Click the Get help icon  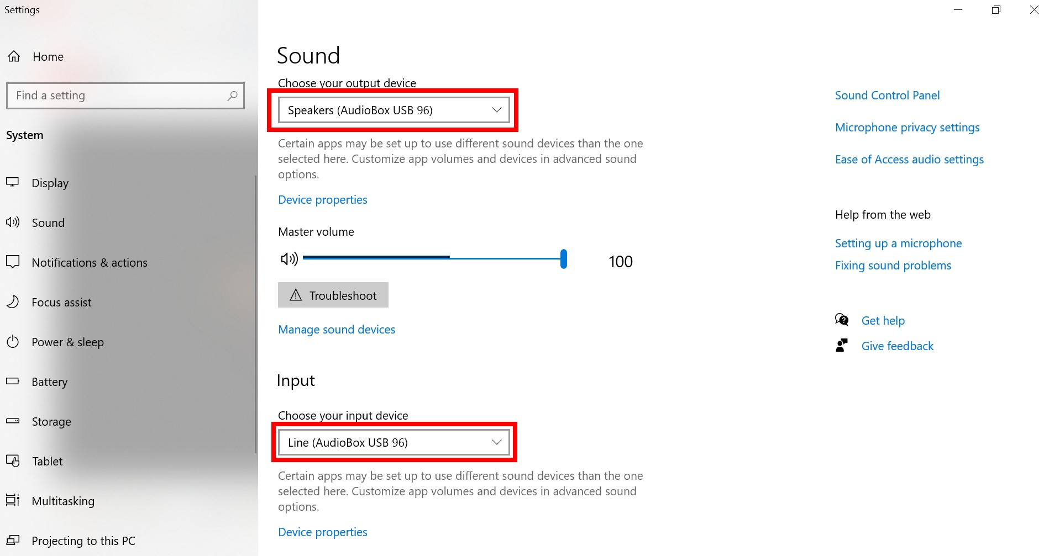click(x=842, y=319)
